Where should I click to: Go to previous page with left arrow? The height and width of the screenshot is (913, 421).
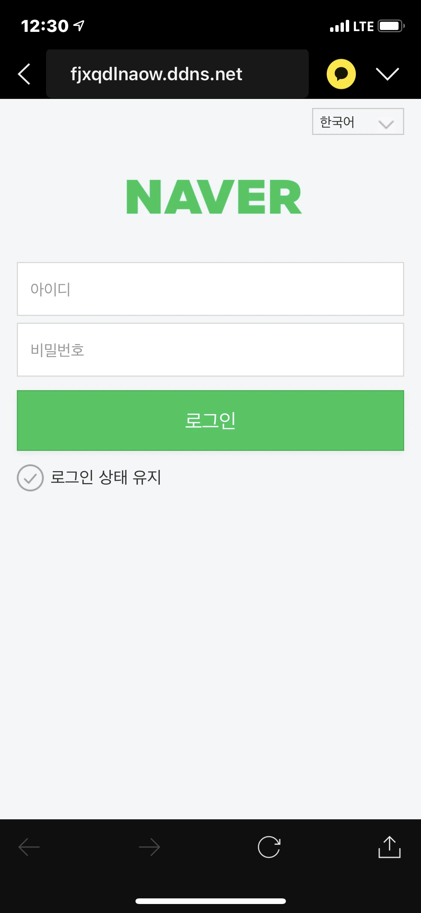tap(29, 847)
